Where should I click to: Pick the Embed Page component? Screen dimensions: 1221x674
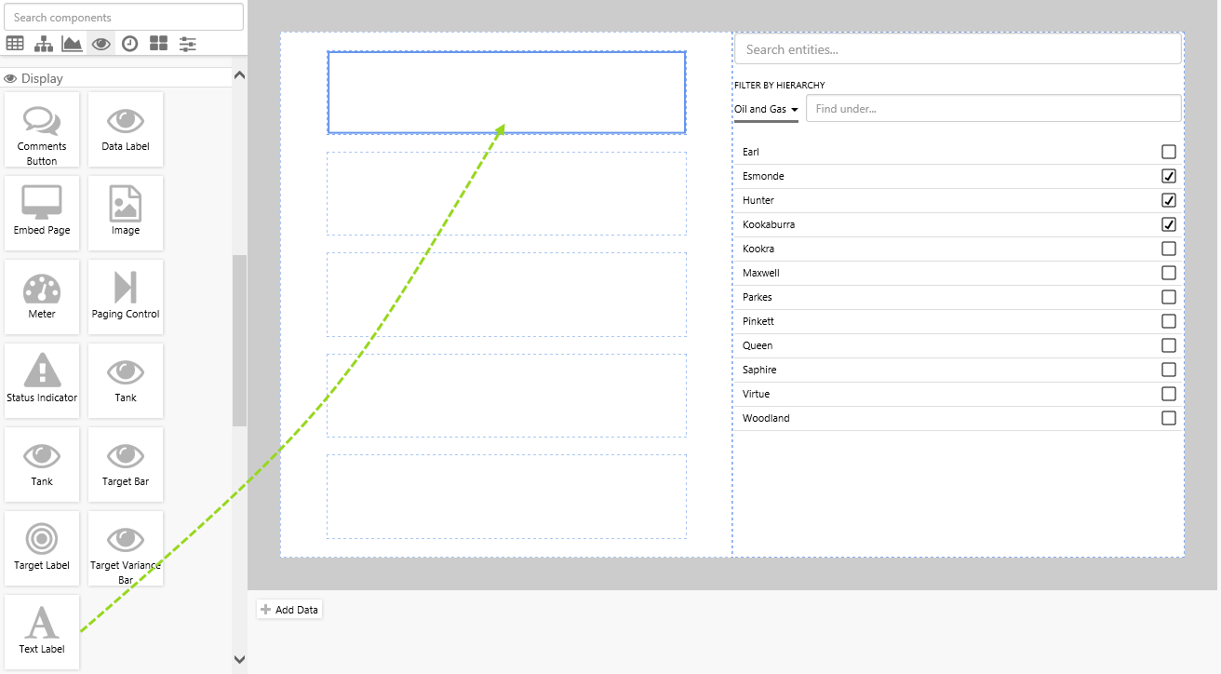click(42, 213)
